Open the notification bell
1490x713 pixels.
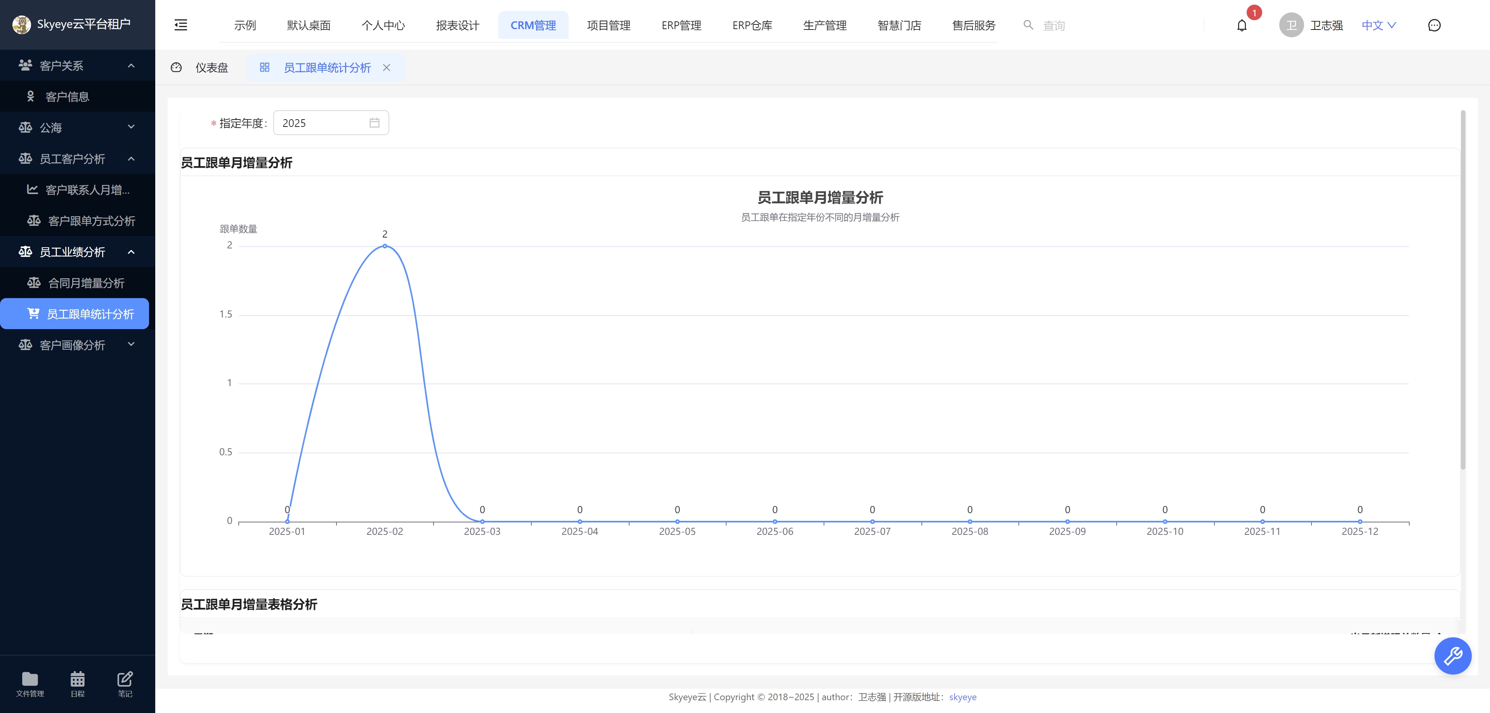[x=1242, y=26]
